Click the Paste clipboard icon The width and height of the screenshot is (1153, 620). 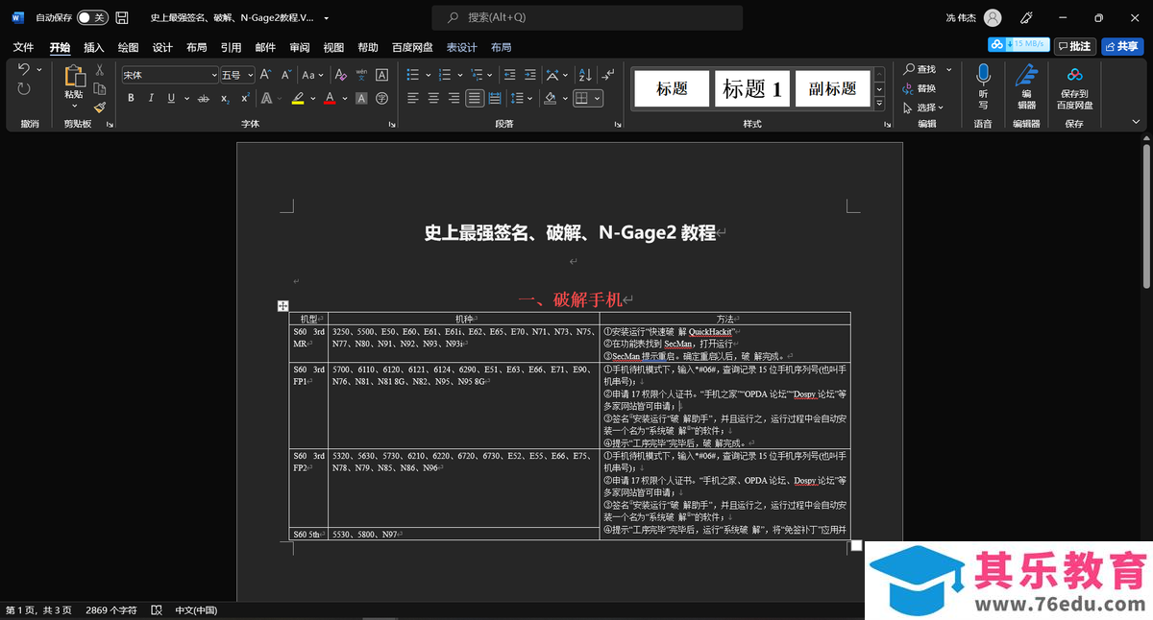pyautogui.click(x=74, y=76)
